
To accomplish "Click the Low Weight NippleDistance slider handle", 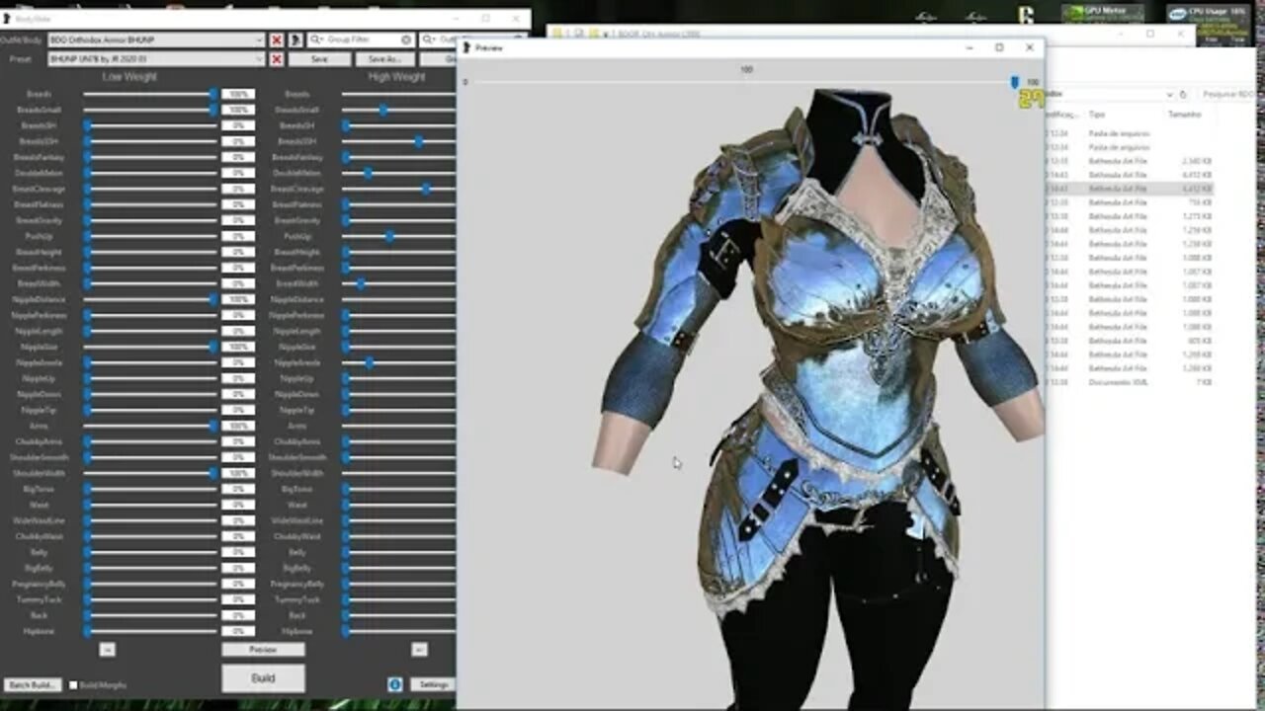I will [x=213, y=299].
